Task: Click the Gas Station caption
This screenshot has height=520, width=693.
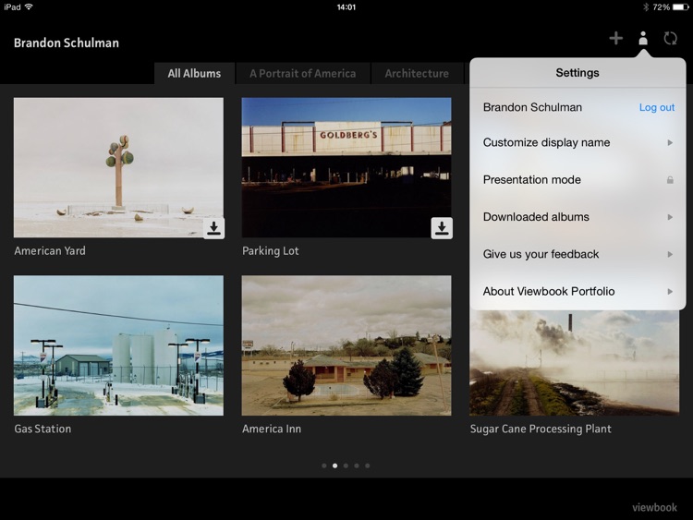Action: coord(43,429)
